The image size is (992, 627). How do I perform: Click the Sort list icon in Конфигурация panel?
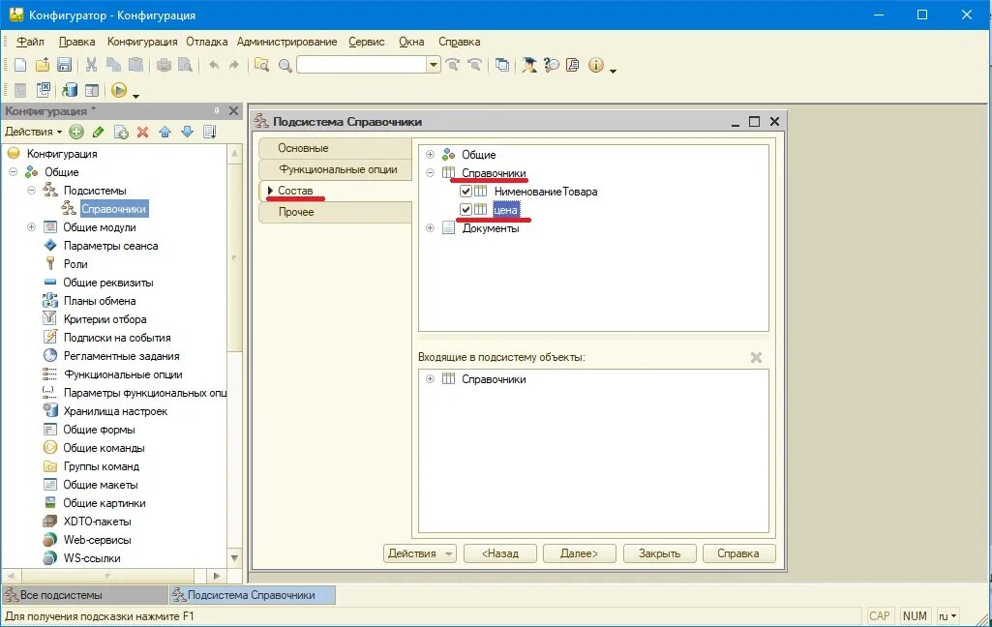pyautogui.click(x=210, y=132)
